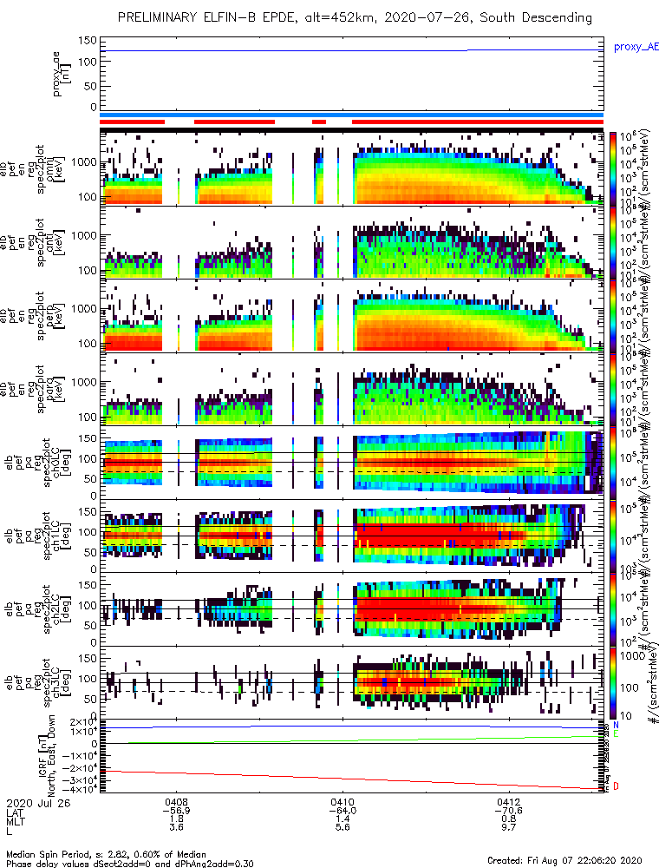Click the ch0LC pitch-angle panel color bar
Image resolution: width=672 pixels, height=868 pixels.
coord(612,463)
